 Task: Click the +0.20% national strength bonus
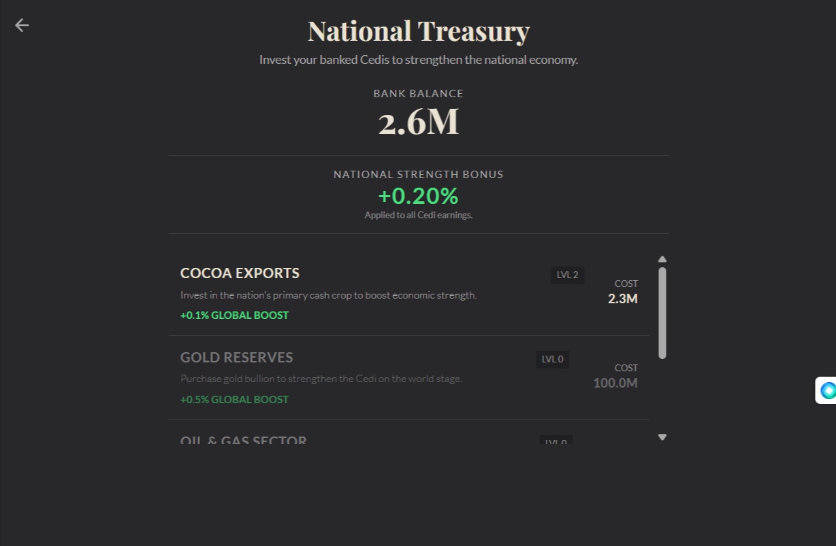(418, 196)
